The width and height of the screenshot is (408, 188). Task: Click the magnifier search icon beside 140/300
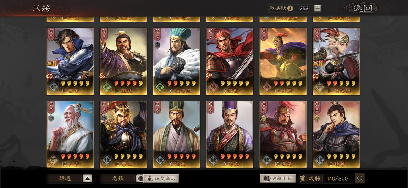click(x=360, y=179)
